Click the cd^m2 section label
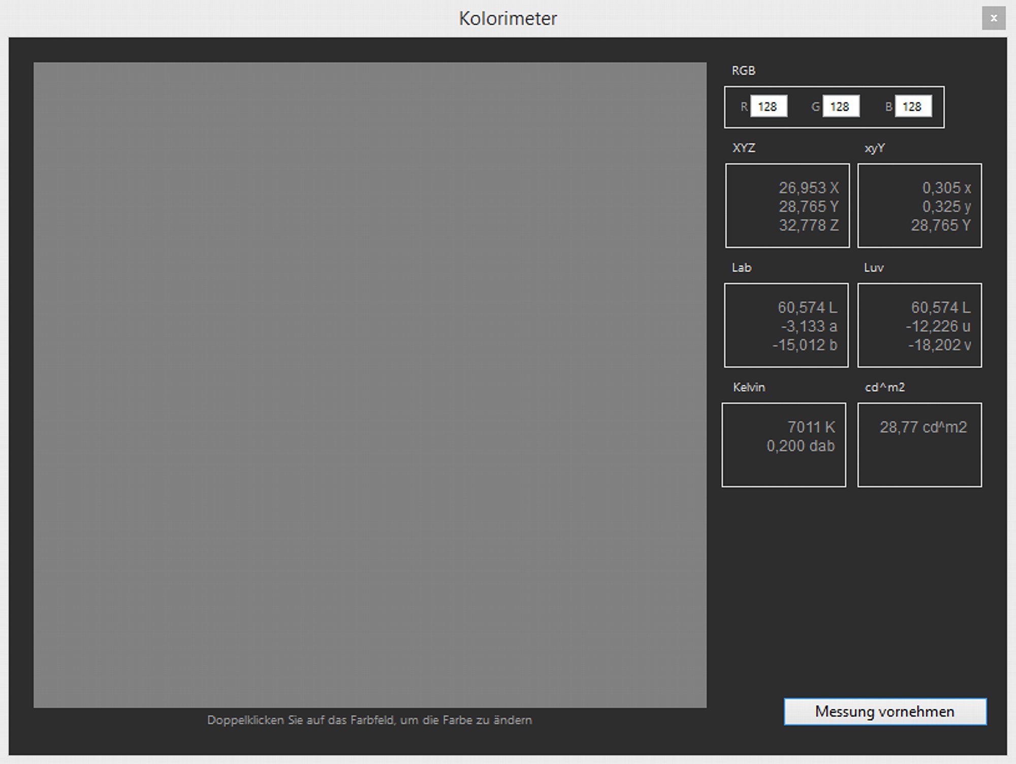This screenshot has width=1016, height=764. tap(885, 387)
